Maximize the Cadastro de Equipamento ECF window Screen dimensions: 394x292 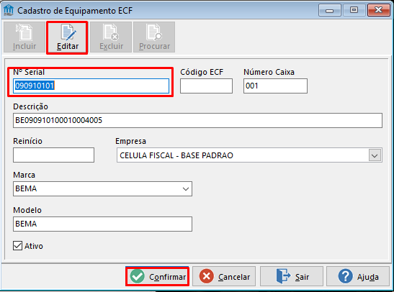(x=354, y=10)
